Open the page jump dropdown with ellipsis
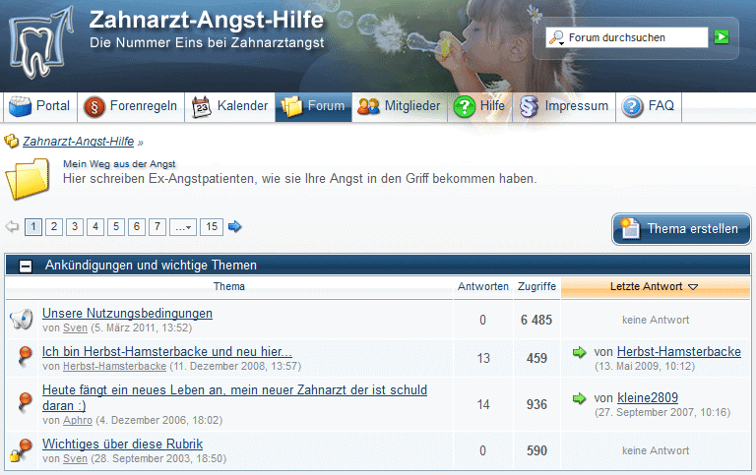 pos(183,227)
